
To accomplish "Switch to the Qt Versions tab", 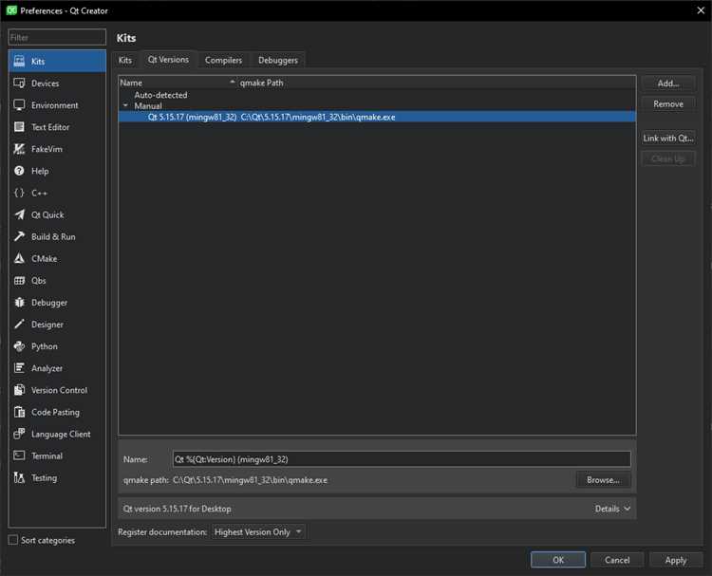I will pyautogui.click(x=168, y=60).
